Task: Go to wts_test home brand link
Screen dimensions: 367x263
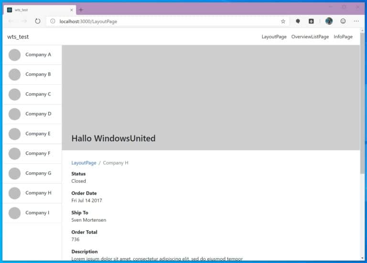Action: coord(18,37)
